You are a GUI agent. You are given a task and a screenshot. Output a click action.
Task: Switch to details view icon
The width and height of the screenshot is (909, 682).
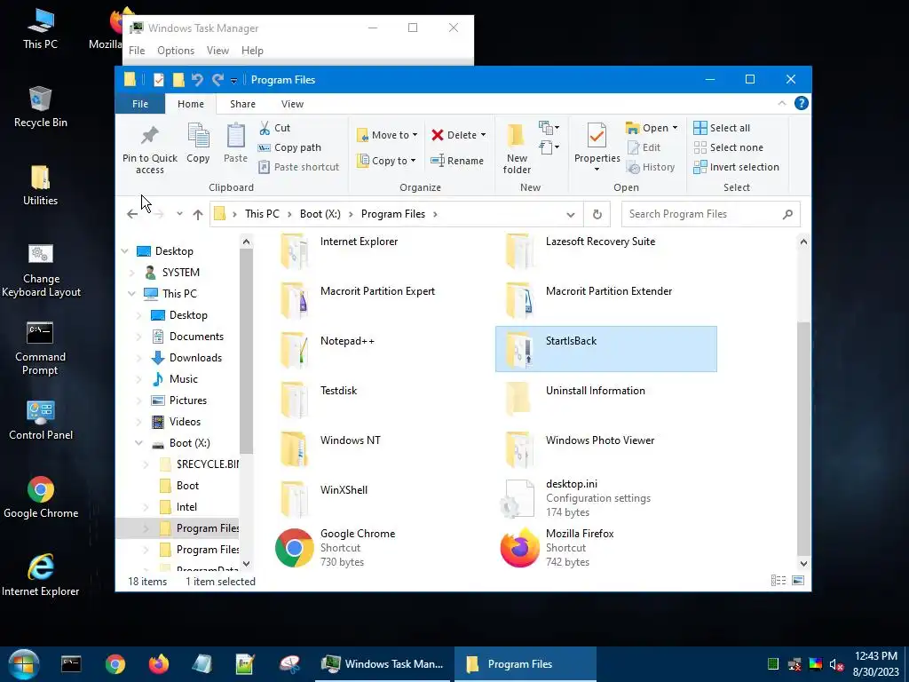coord(779,581)
